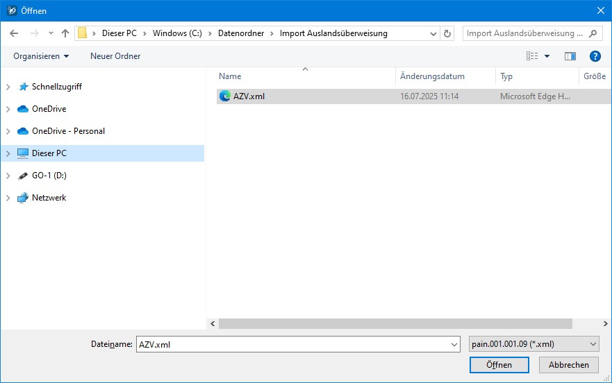Expand the Dieser PC tree node
This screenshot has width=612, height=383.
pos(8,153)
